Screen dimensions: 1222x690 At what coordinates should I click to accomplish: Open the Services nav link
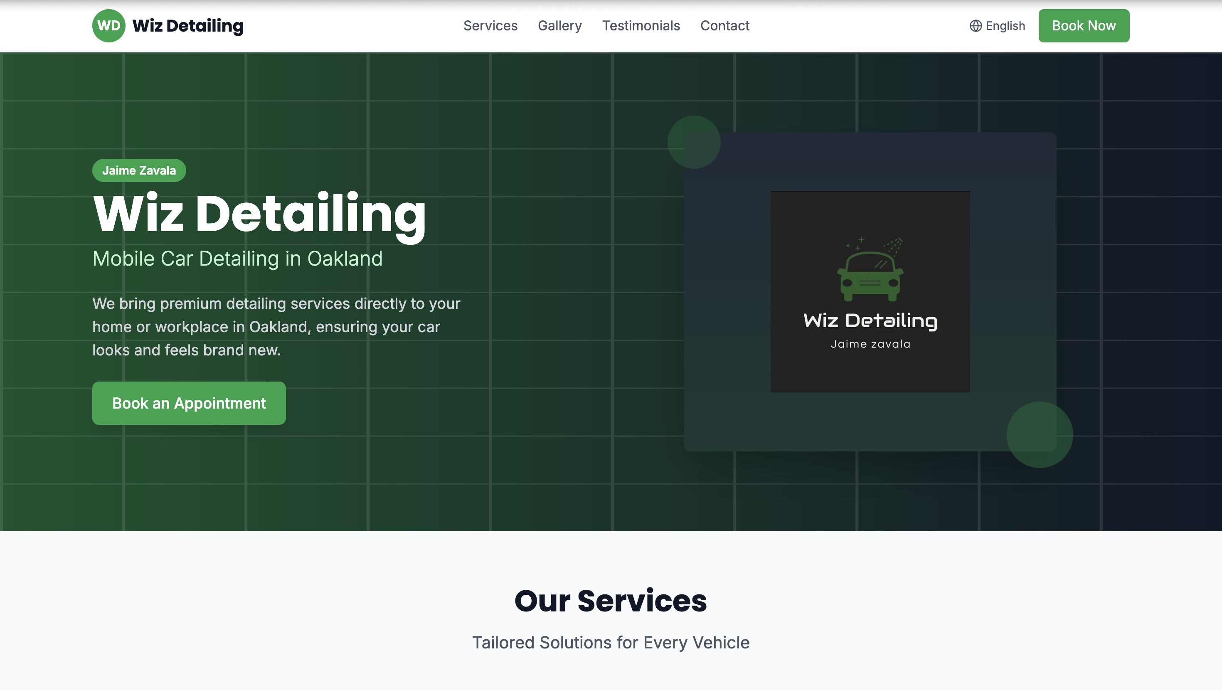490,26
